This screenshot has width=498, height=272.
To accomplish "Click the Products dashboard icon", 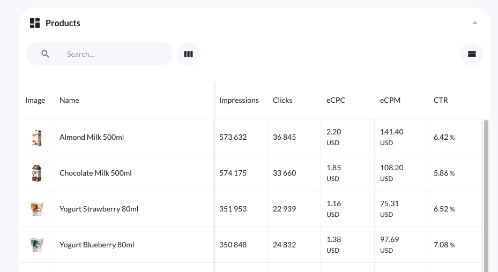I will point(35,23).
